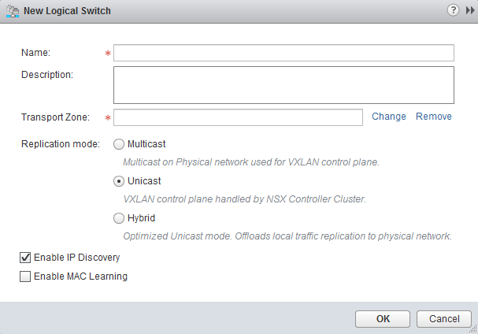Screen dimensions: 478x334
Task: Click the Transport Zone field
Action: 240,117
